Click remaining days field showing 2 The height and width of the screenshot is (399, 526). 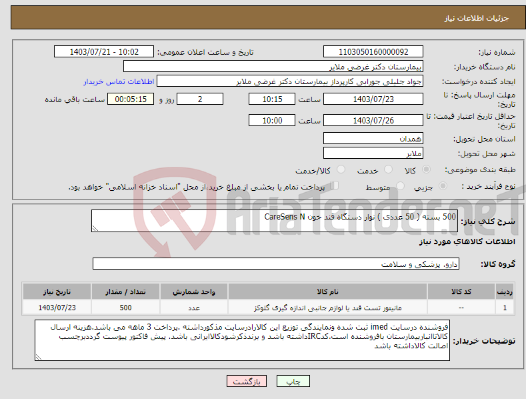point(200,99)
